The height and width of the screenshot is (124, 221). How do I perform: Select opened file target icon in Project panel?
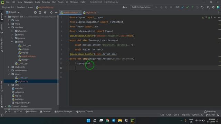35,12
